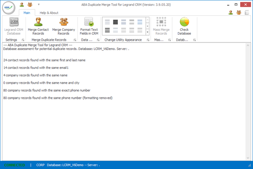This screenshot has width=253, height=169.
Task: Launch Merge Company Records
Action: pyautogui.click(x=63, y=26)
